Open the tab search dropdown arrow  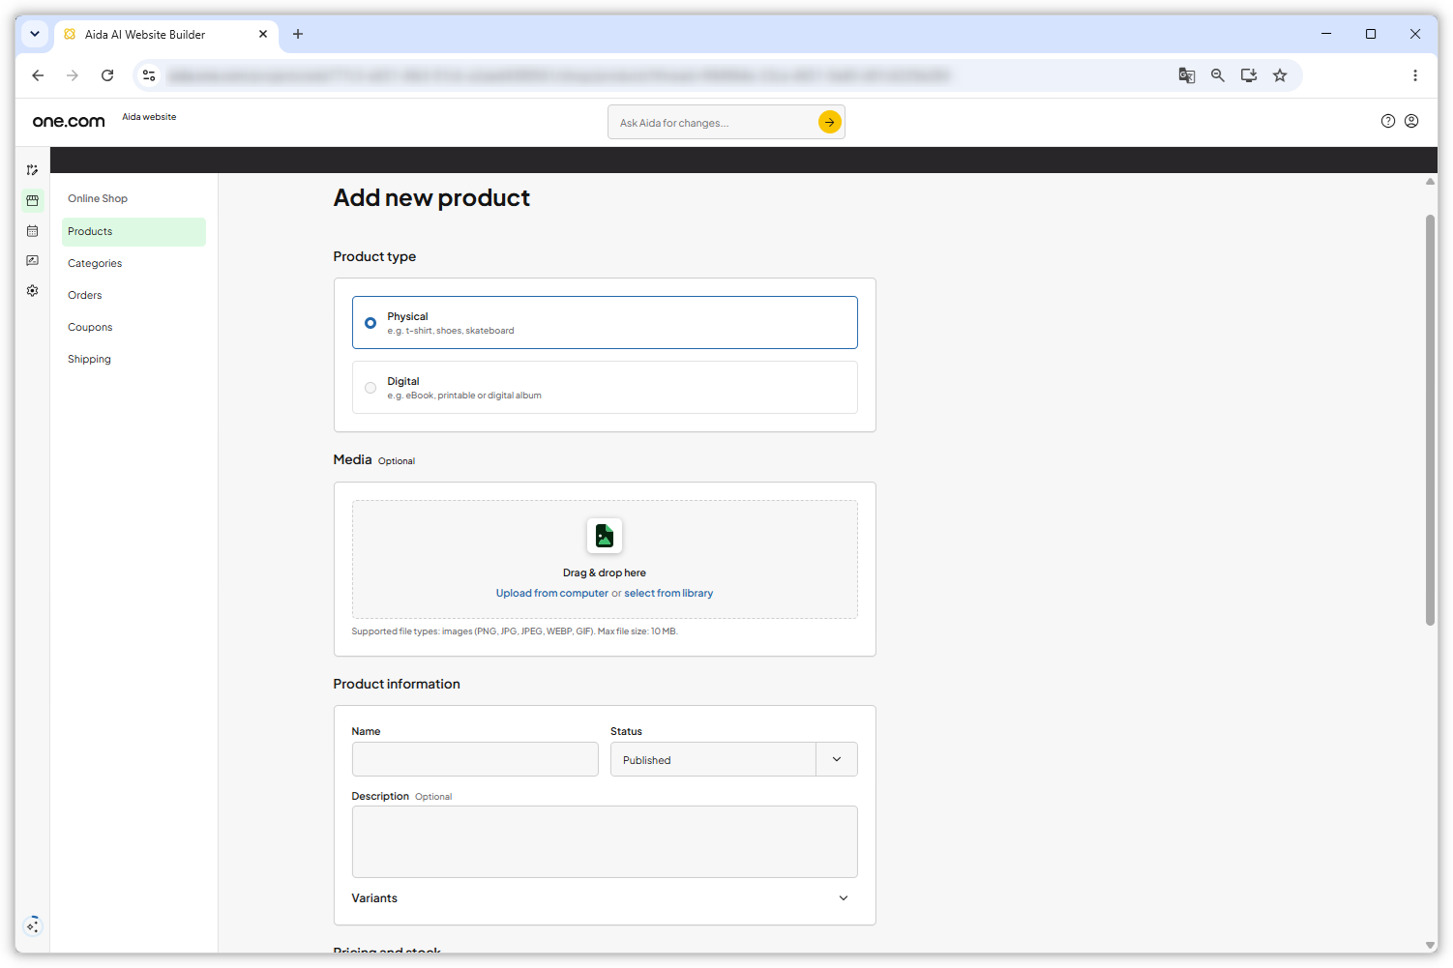pyautogui.click(x=35, y=34)
